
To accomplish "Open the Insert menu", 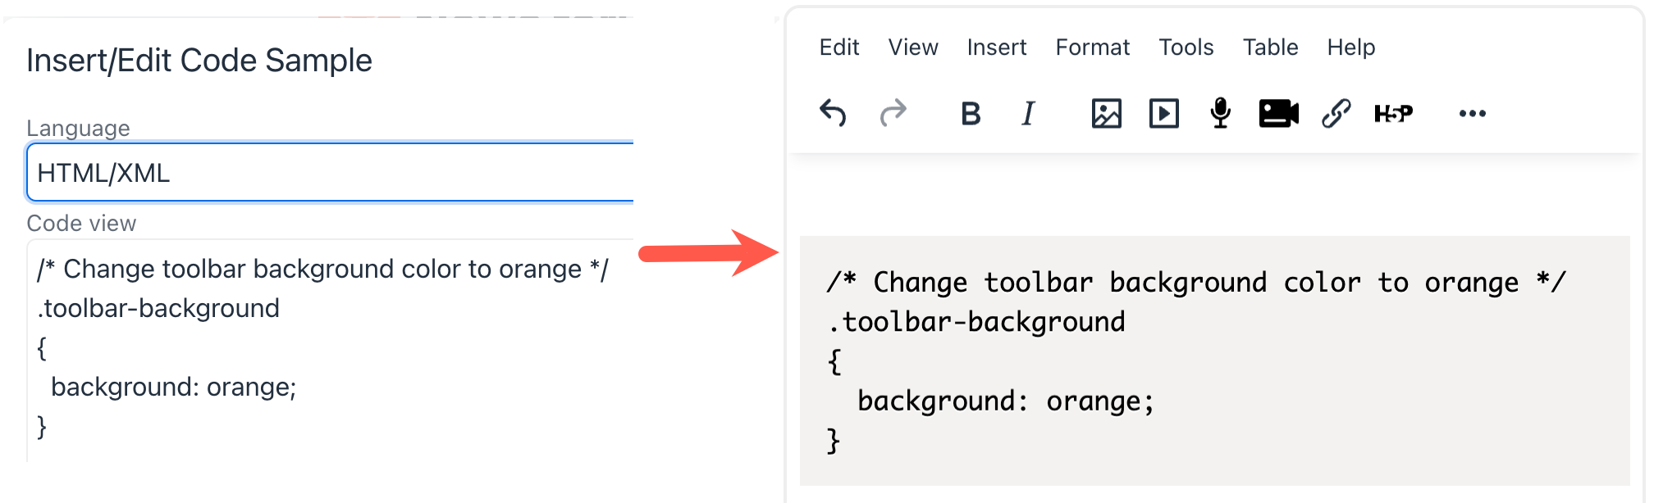I will pos(996,48).
